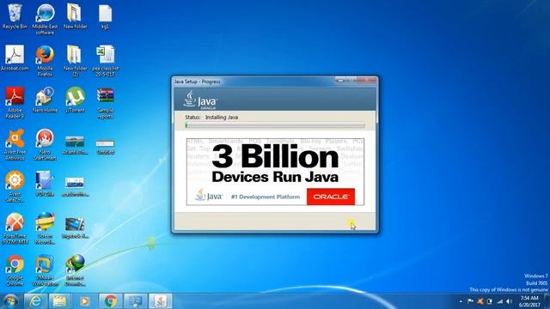Select the kg1 file icon

tap(105, 16)
